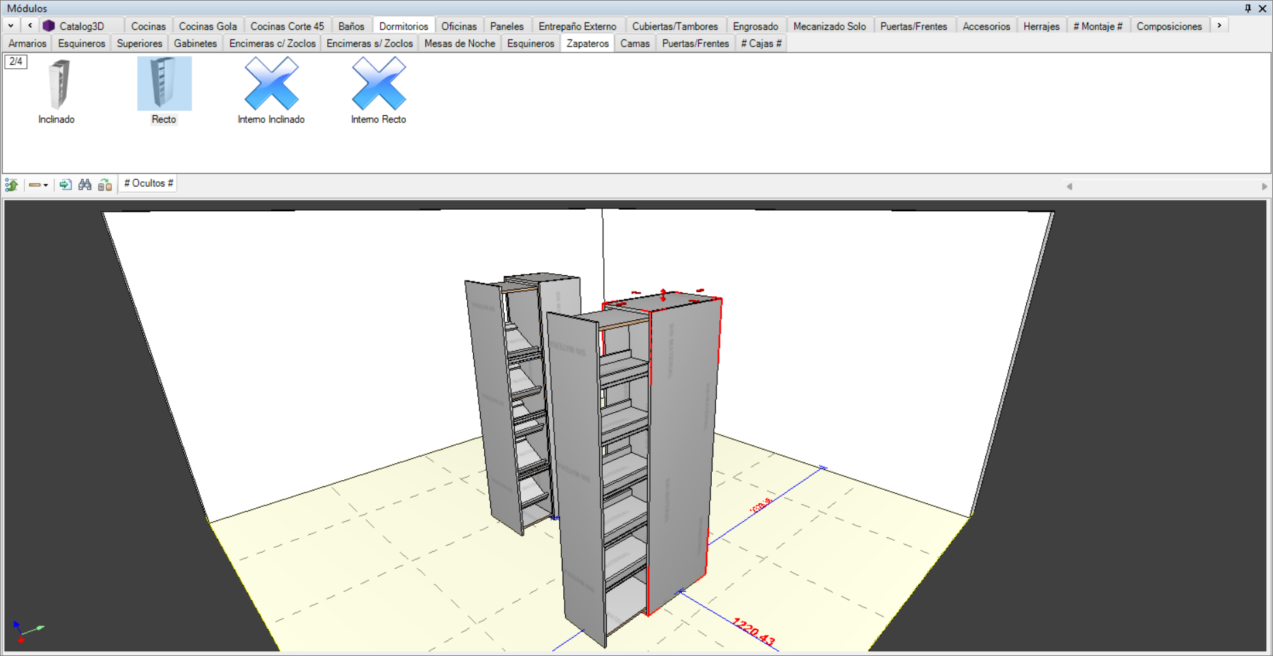Screen dimensions: 1273x656
Task: Select the Superiores subcategory tab
Action: pos(140,43)
